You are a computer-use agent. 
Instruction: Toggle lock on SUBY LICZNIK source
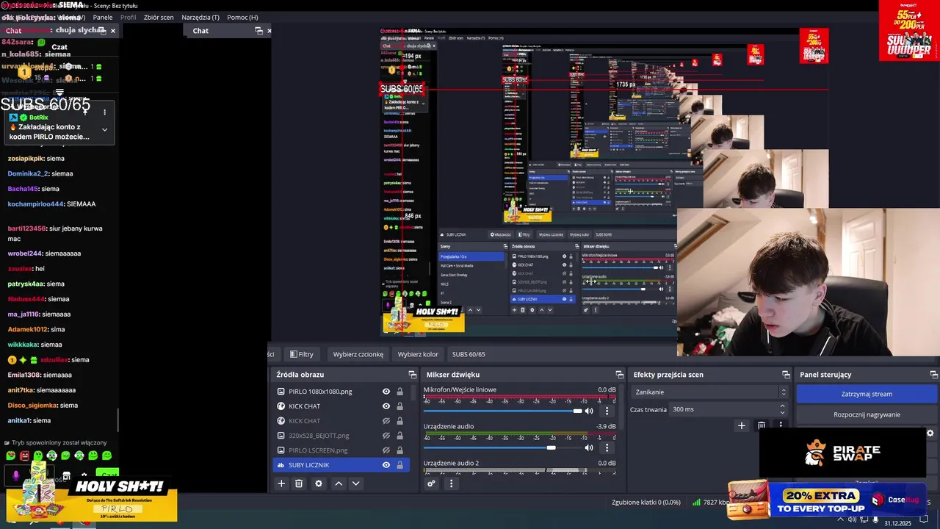(x=400, y=465)
